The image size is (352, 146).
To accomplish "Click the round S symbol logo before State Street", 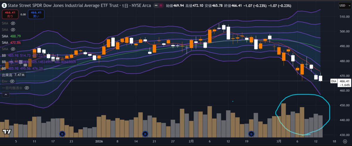I will [5, 5].
